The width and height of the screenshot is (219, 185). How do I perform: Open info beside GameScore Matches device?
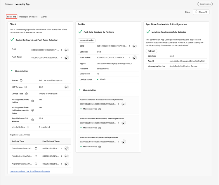(x=100, y=109)
